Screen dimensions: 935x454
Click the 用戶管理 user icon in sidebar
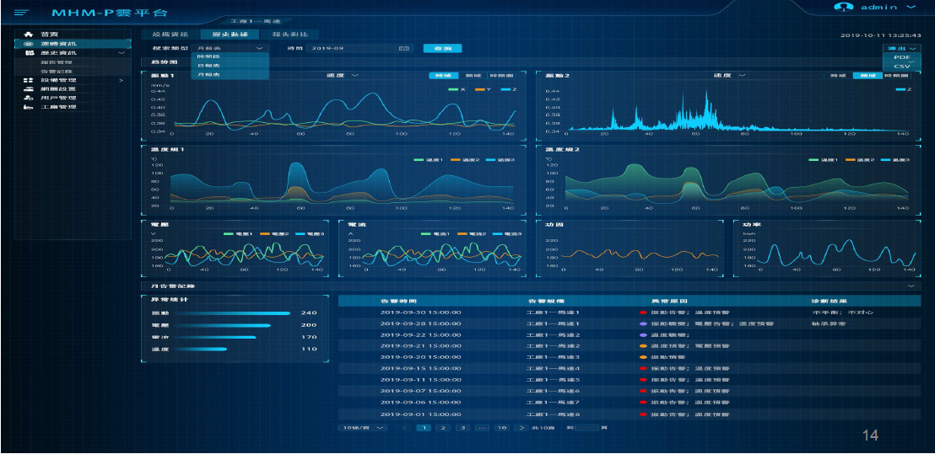(x=28, y=98)
